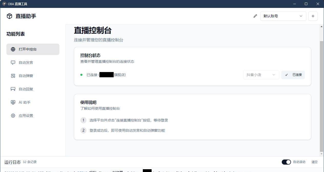324x172 pixels.
Task: Toggle the green connected status indicator
Action: point(81,75)
